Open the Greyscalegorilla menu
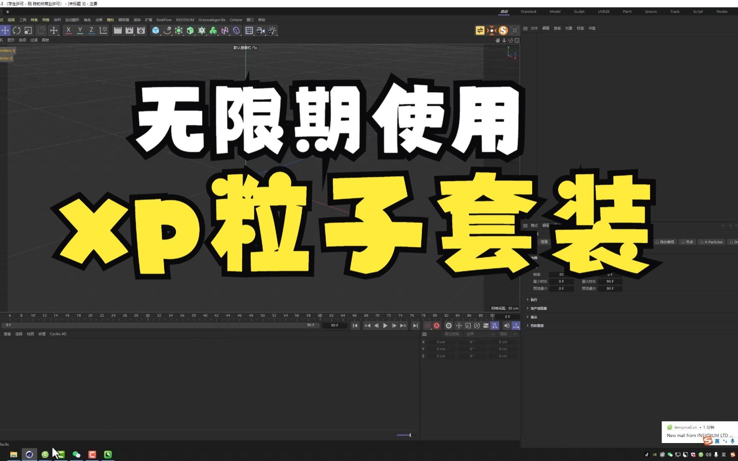The width and height of the screenshot is (738, 461). pos(212,20)
